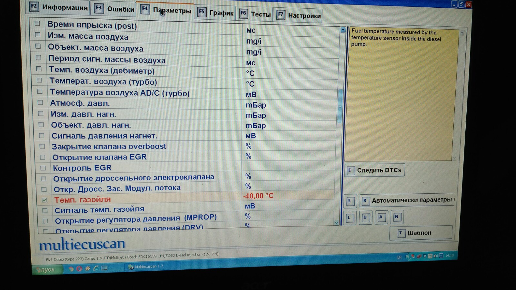516x290 pixels.
Task: Uncheck the Темп. газойля parameter
Action: [45, 200]
